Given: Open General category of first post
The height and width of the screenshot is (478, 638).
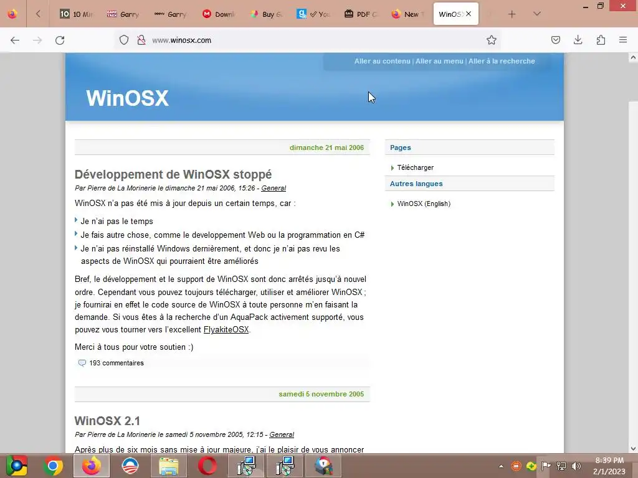Looking at the screenshot, I should point(274,188).
